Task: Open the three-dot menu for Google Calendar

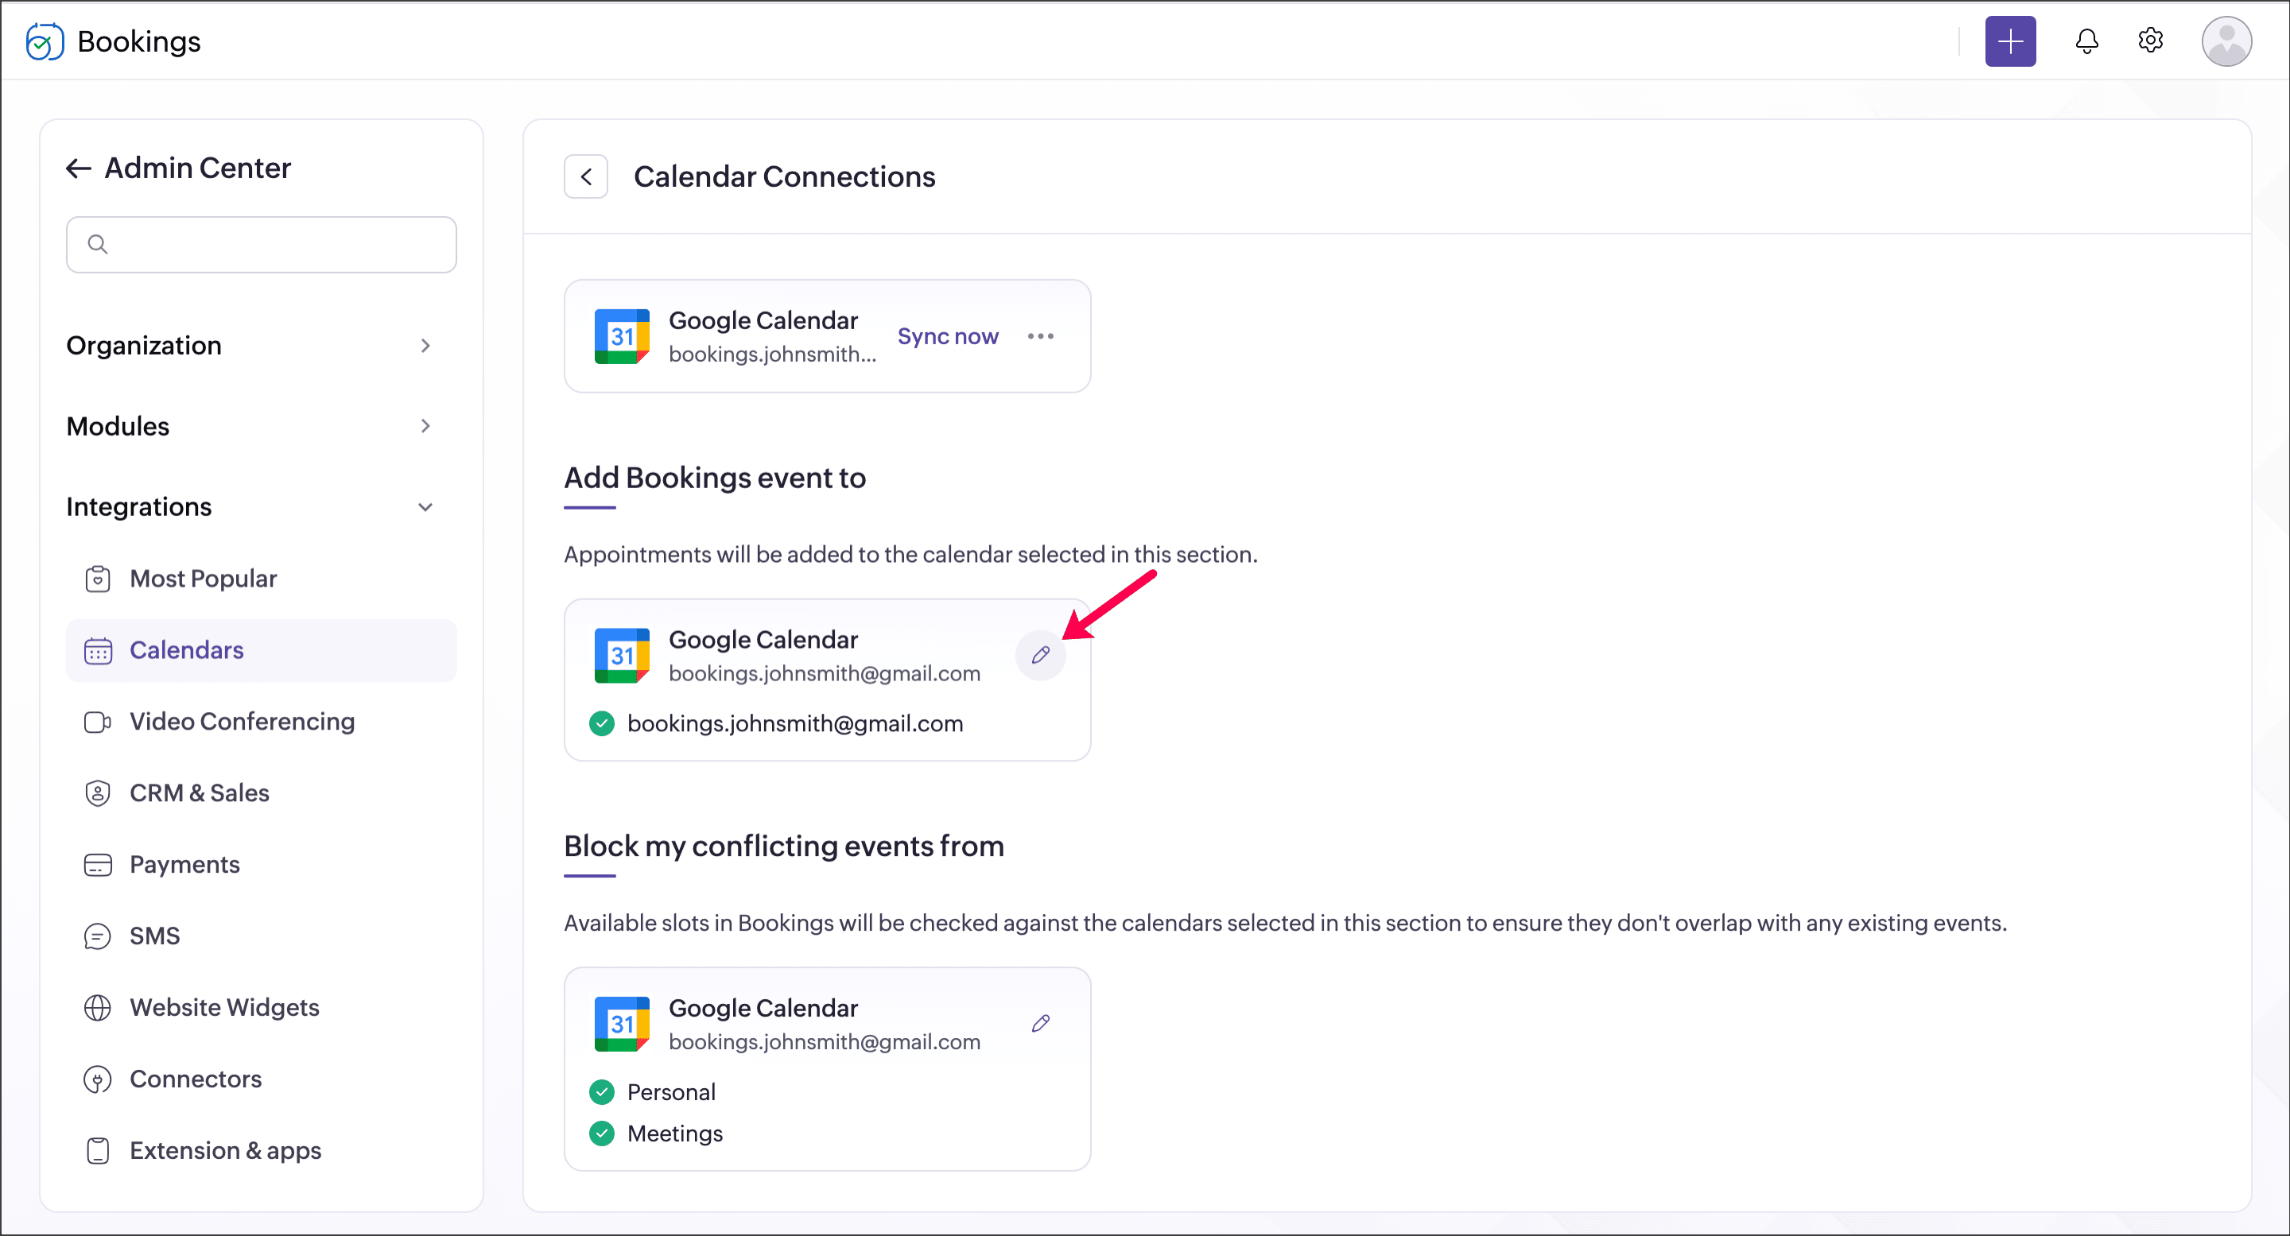Action: pos(1040,336)
